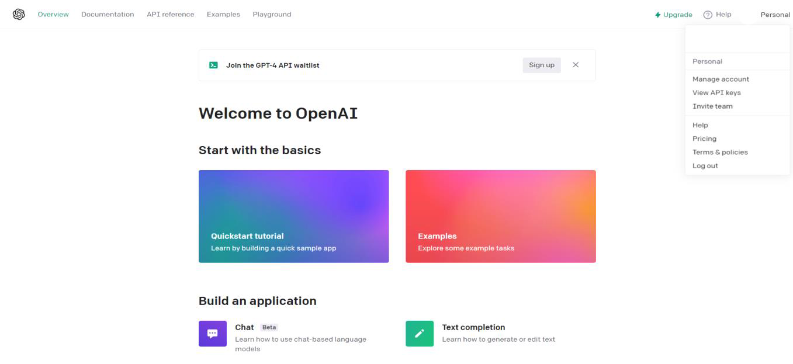
Task: Click the Start with the basics heading
Action: point(259,150)
